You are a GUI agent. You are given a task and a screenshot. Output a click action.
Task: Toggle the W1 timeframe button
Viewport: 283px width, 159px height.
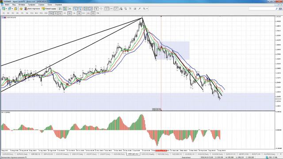point(93,13)
